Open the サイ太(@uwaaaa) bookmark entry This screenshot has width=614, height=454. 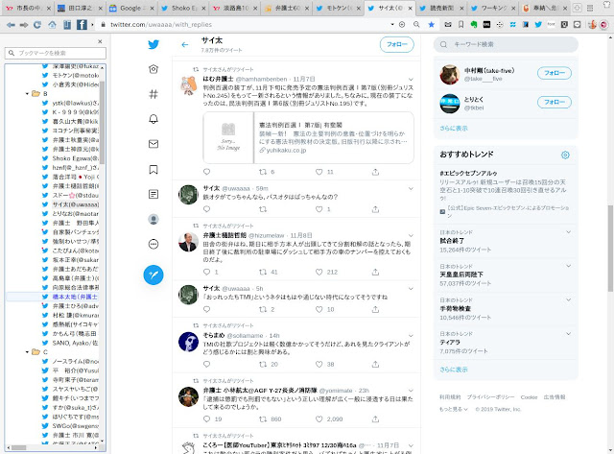pyautogui.click(x=70, y=204)
